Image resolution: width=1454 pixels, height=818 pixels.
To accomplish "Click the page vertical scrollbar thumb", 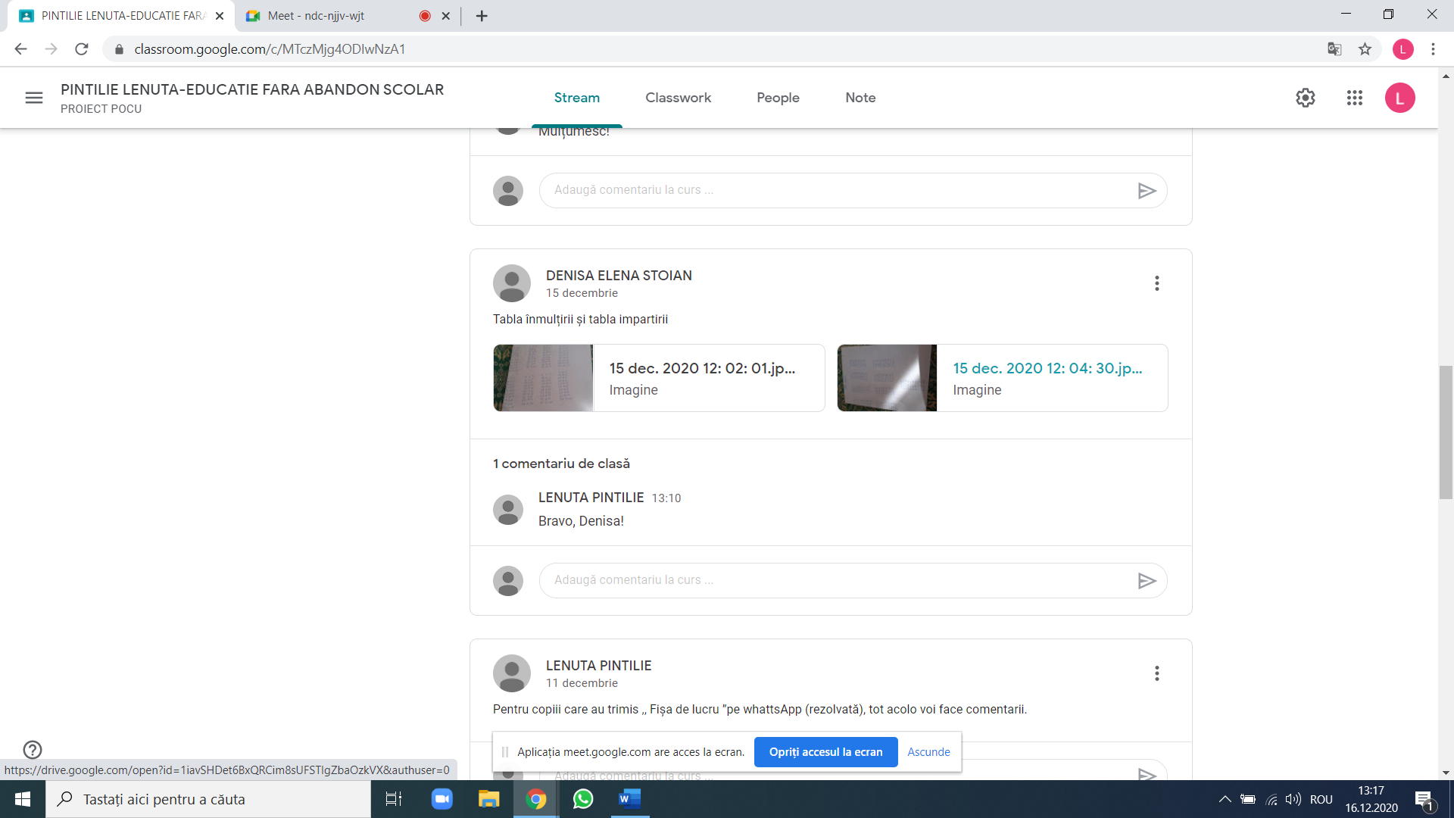I will pyautogui.click(x=1446, y=432).
